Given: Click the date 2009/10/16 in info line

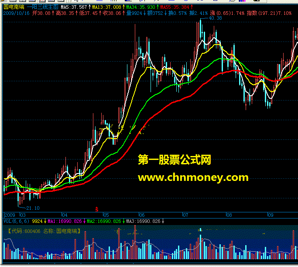Looking at the screenshot, I should 16,13.
